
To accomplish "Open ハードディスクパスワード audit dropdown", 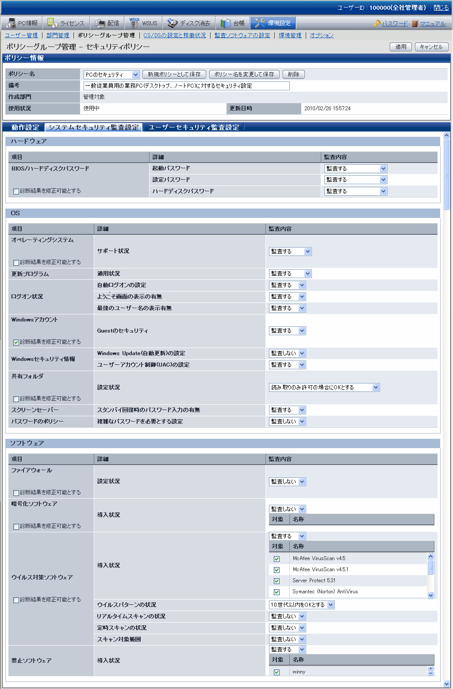I will tap(356, 191).
